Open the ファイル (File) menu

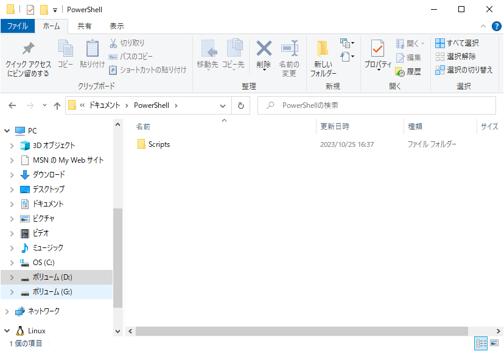point(18,26)
